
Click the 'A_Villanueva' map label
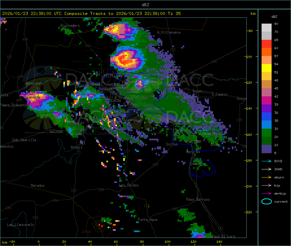tap(169, 32)
